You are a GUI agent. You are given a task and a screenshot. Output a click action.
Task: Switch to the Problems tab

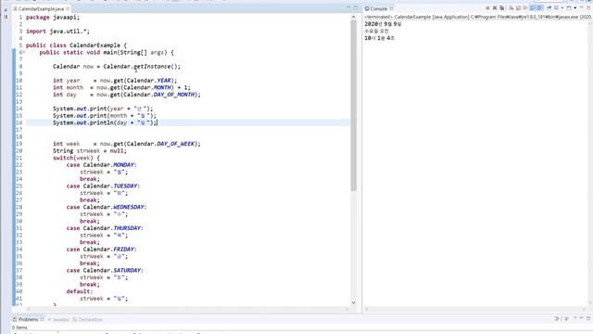coord(29,319)
